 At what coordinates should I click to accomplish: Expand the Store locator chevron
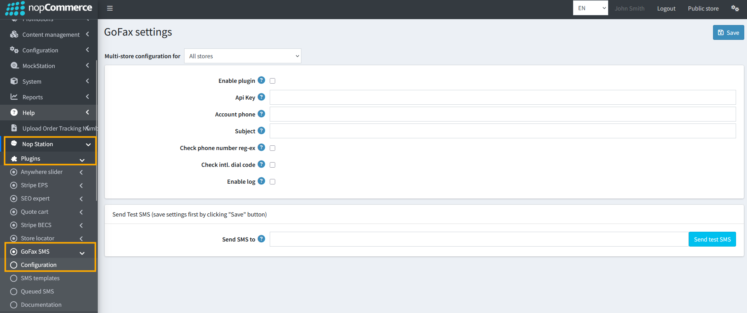click(81, 238)
